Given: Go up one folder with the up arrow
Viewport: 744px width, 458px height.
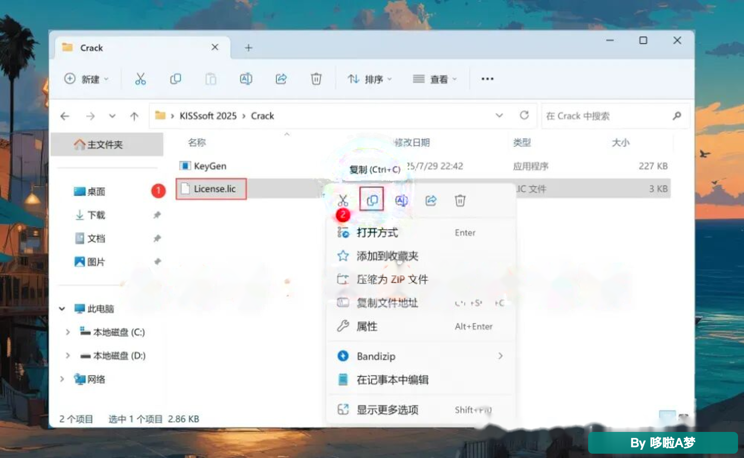Looking at the screenshot, I should pyautogui.click(x=134, y=116).
